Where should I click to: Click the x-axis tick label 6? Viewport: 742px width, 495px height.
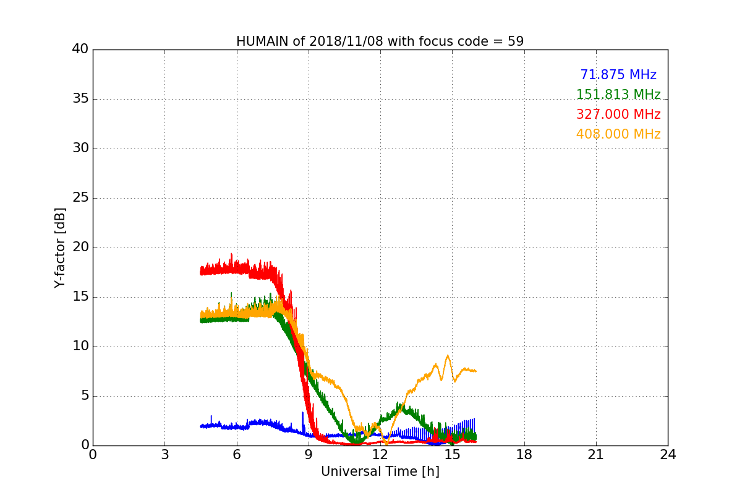(237, 454)
